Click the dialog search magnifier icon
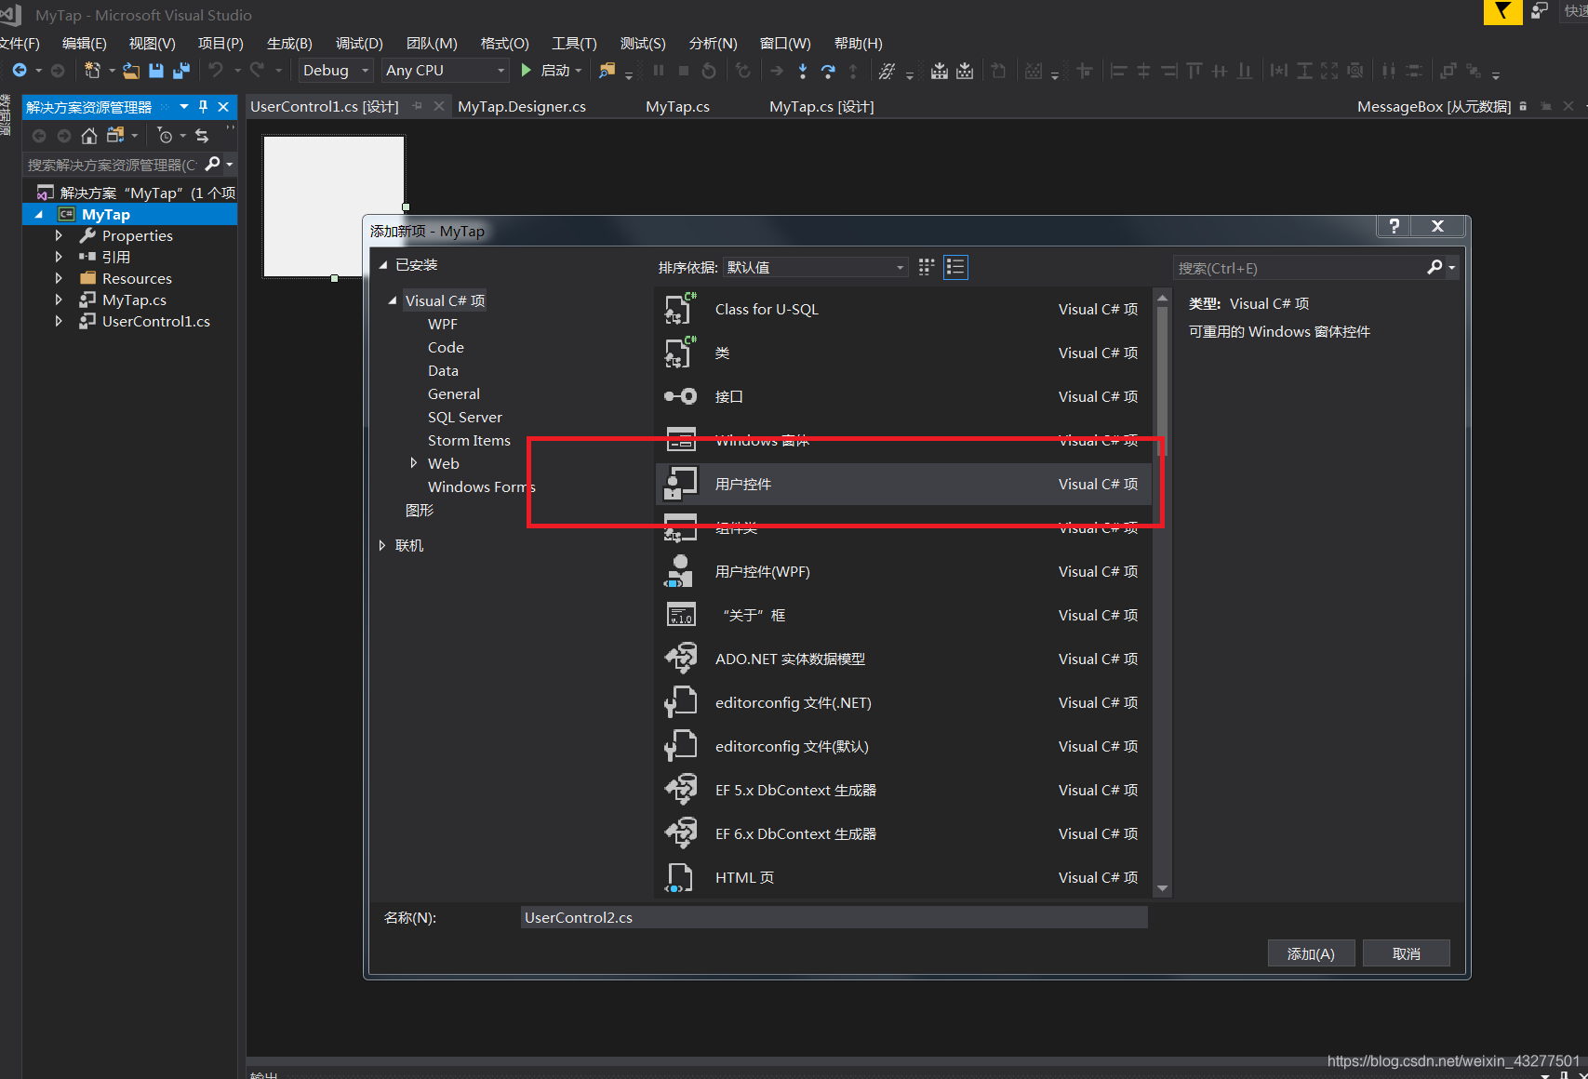Screen dimensions: 1588x1079 coord(1435,268)
